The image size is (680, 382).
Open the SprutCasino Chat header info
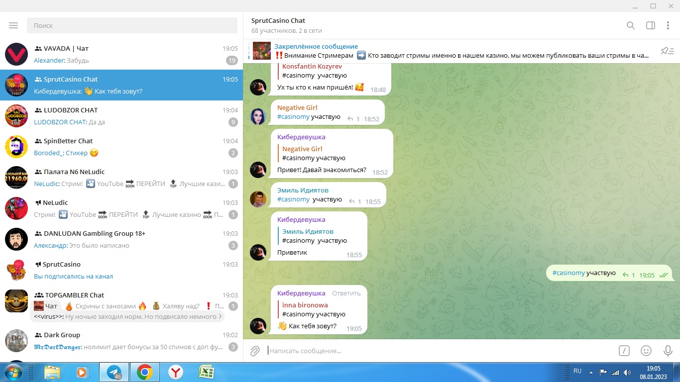click(x=286, y=25)
